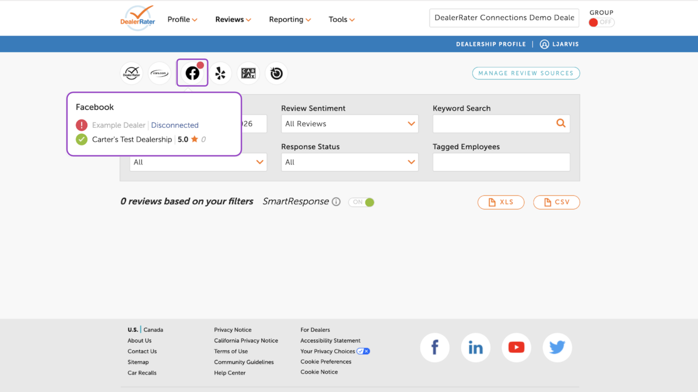The image size is (698, 392).
Task: Open the Community Guidelines link
Action: coord(244,362)
